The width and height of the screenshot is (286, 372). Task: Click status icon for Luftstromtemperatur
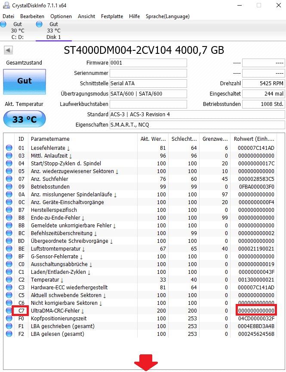9,248
